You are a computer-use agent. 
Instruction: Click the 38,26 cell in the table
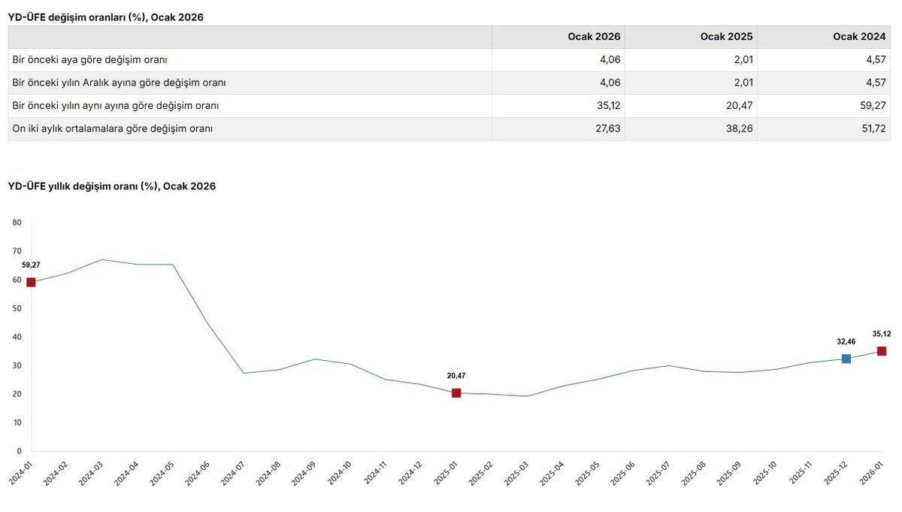point(692,129)
